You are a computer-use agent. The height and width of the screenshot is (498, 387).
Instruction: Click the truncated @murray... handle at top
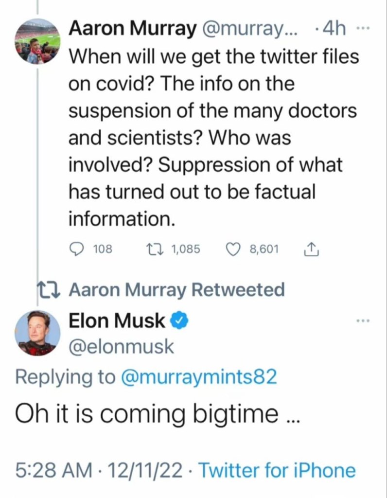(248, 29)
